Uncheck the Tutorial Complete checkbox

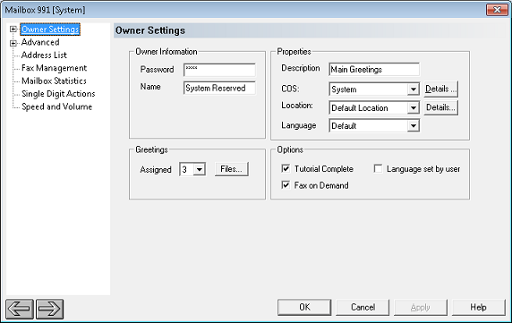(x=286, y=169)
